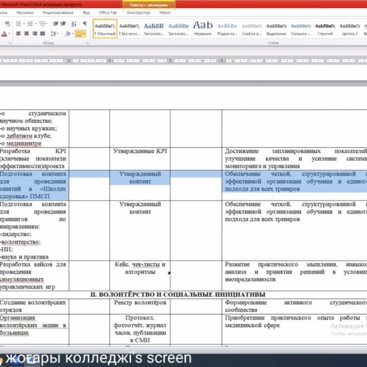Apply the Строгий style
Screen dimensions: 367x367
click(x=325, y=29)
